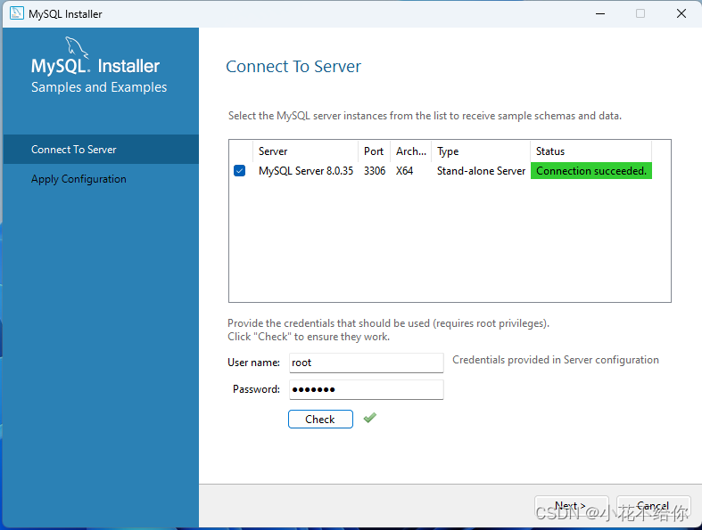Minimize the MySQL Installer window
This screenshot has height=530, width=702.
tap(600, 14)
